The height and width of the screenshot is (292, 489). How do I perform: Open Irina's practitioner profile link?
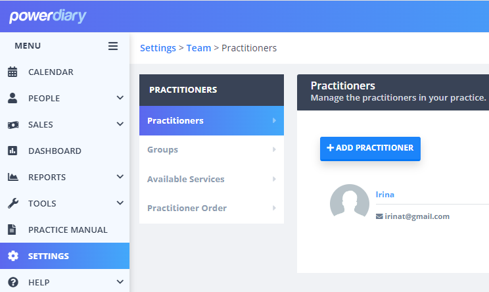click(x=385, y=195)
